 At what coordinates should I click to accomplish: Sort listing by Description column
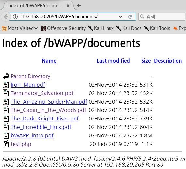point(168,61)
